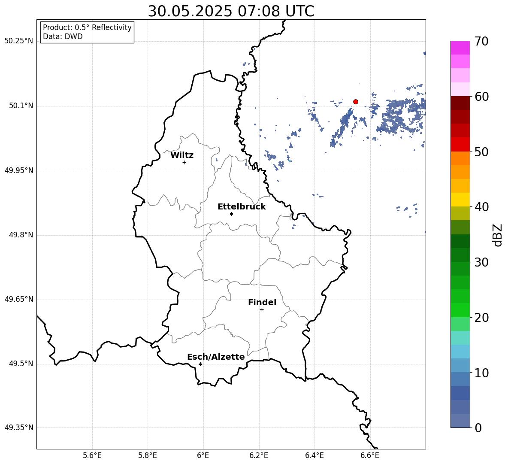Screen dimensions: 508x464
Task: Click the 40 colorbar tick label
Action: (x=481, y=207)
